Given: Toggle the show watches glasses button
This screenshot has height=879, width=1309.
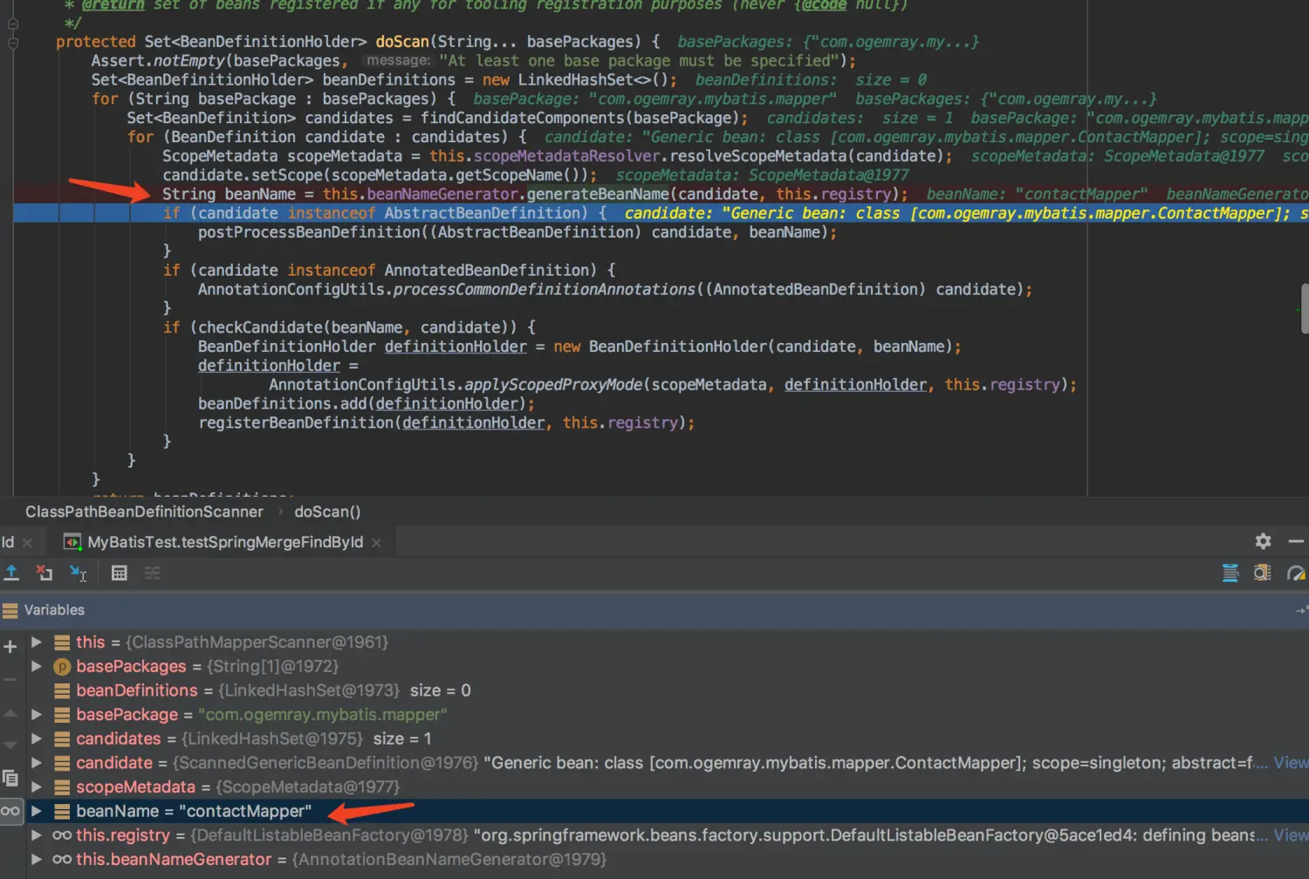Looking at the screenshot, I should pyautogui.click(x=10, y=811).
